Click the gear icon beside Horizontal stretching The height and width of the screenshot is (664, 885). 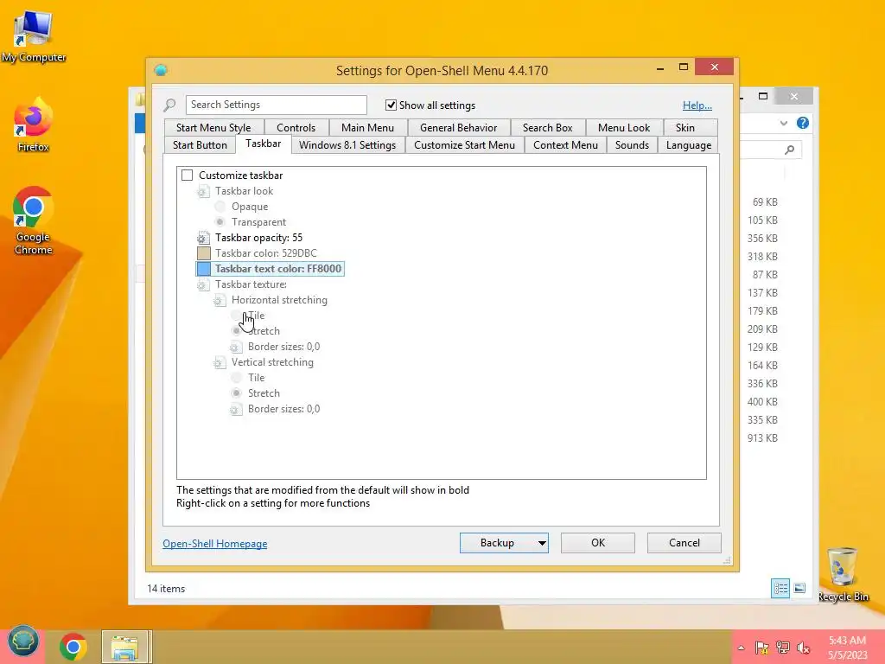220,300
